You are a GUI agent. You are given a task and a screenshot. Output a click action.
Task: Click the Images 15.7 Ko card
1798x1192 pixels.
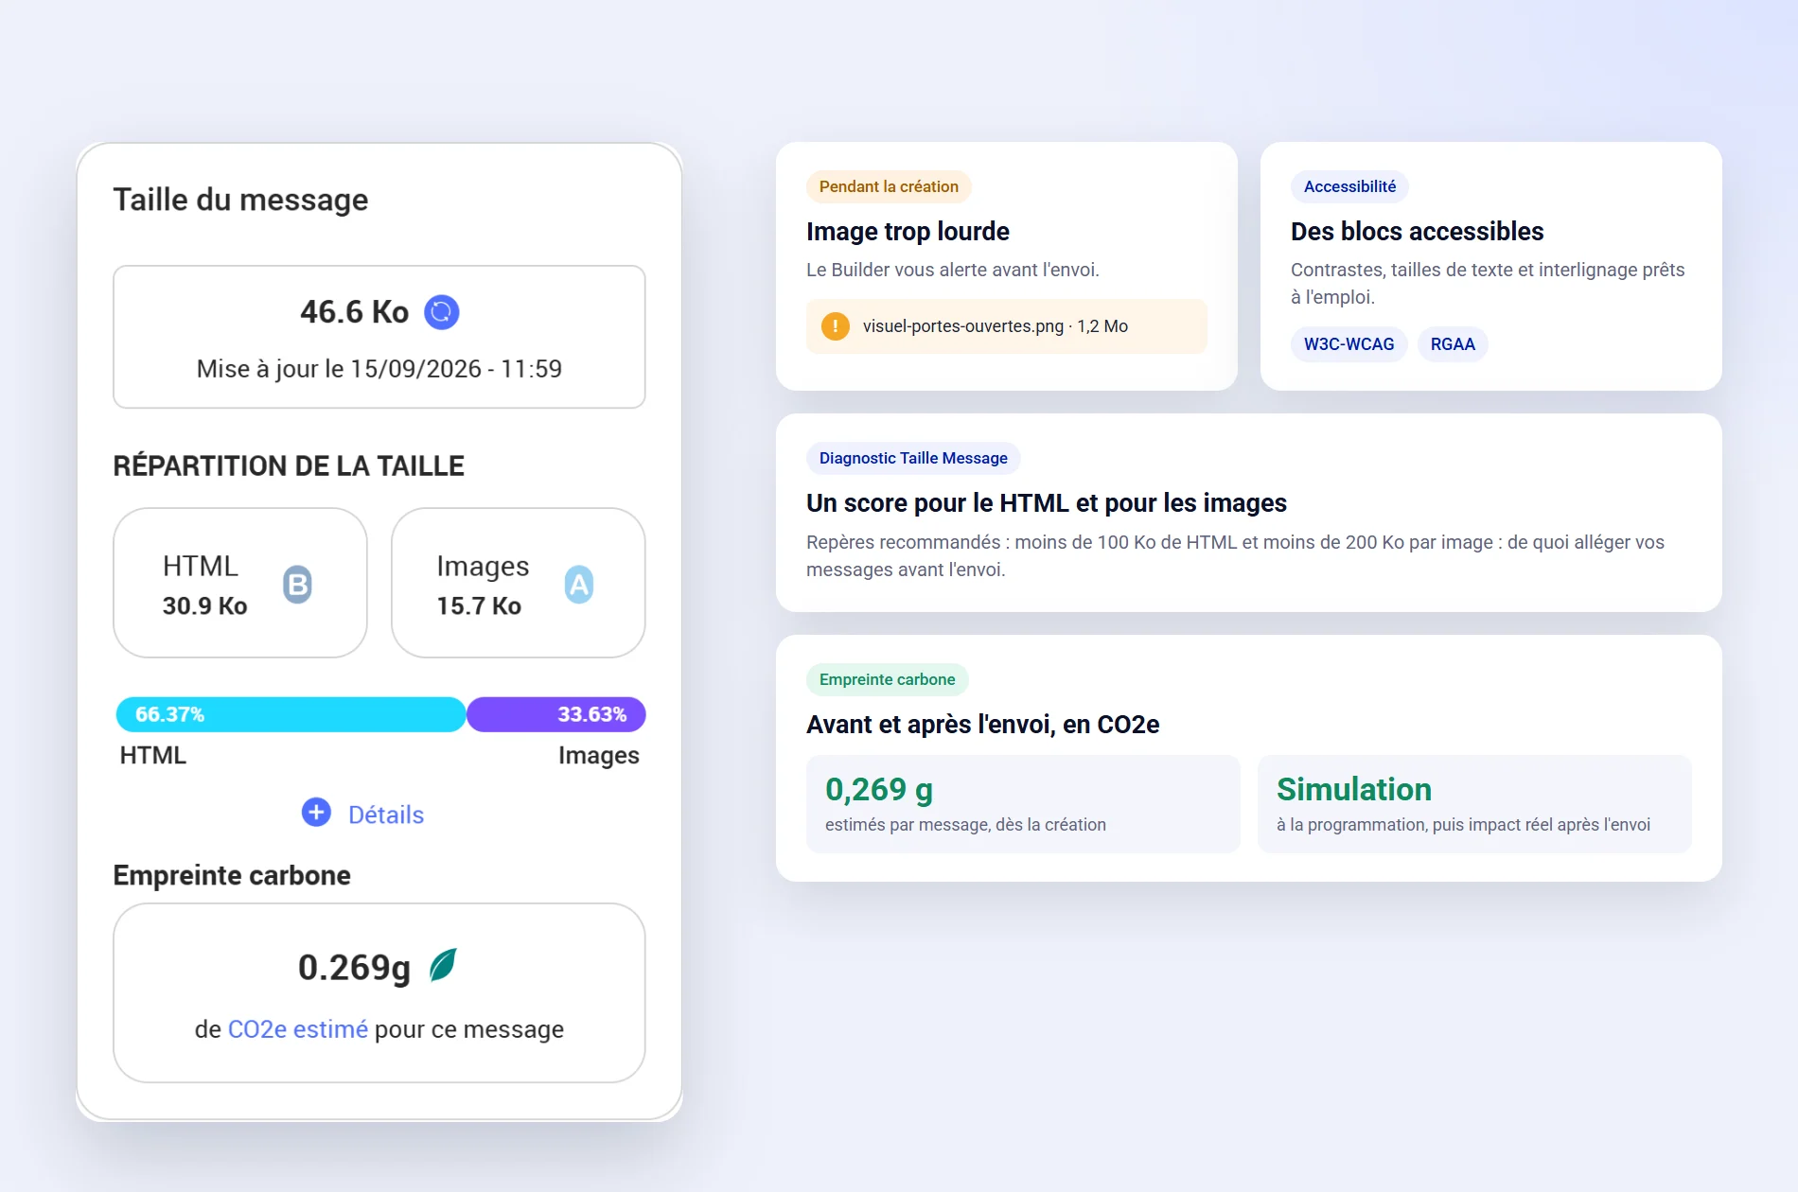519,583
